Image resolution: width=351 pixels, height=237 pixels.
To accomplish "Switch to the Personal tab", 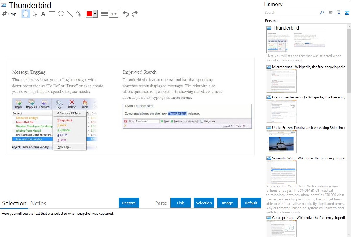I will 272,21.
